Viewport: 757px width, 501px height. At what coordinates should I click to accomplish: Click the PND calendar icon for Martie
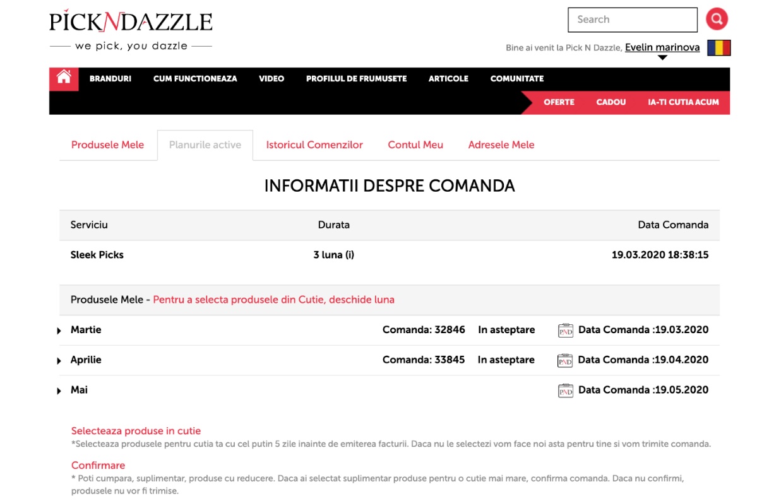pos(565,330)
